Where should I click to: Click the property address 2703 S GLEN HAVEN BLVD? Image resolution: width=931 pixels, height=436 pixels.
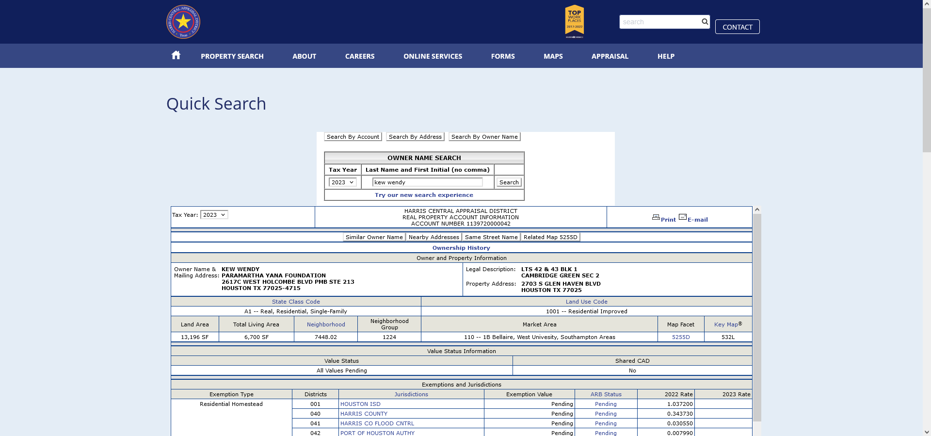point(561,284)
